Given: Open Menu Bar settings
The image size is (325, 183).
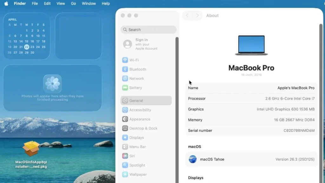Looking at the screenshot, I should pos(137,146).
